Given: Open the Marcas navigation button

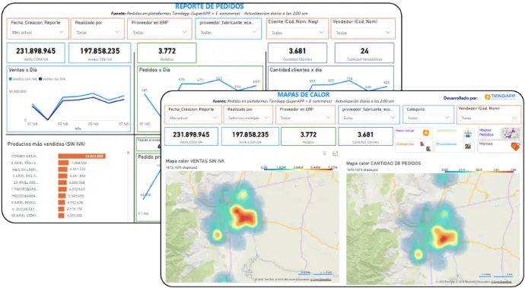Looking at the screenshot, I should (499, 147).
